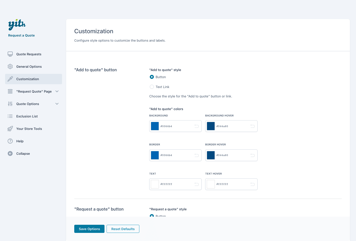Click the TEXT hex value #ffffff field
The width and height of the screenshot is (356, 241).
coord(166,184)
